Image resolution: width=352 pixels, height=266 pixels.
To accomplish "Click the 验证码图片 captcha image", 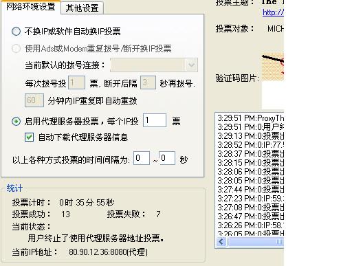I will coord(273,67).
